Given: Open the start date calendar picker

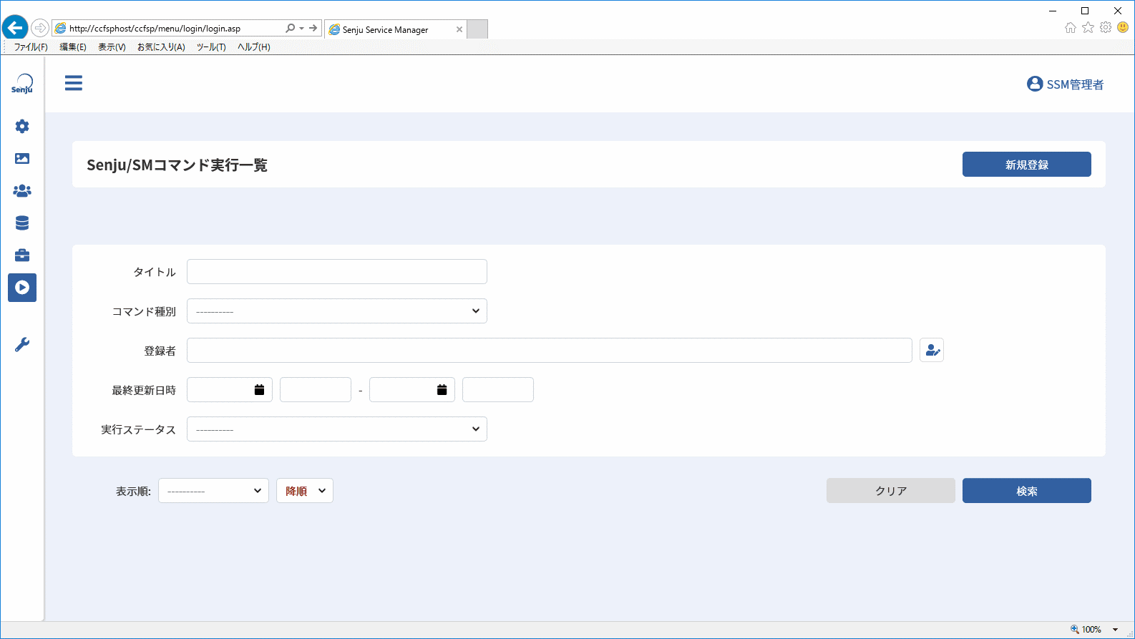Looking at the screenshot, I should pyautogui.click(x=259, y=390).
